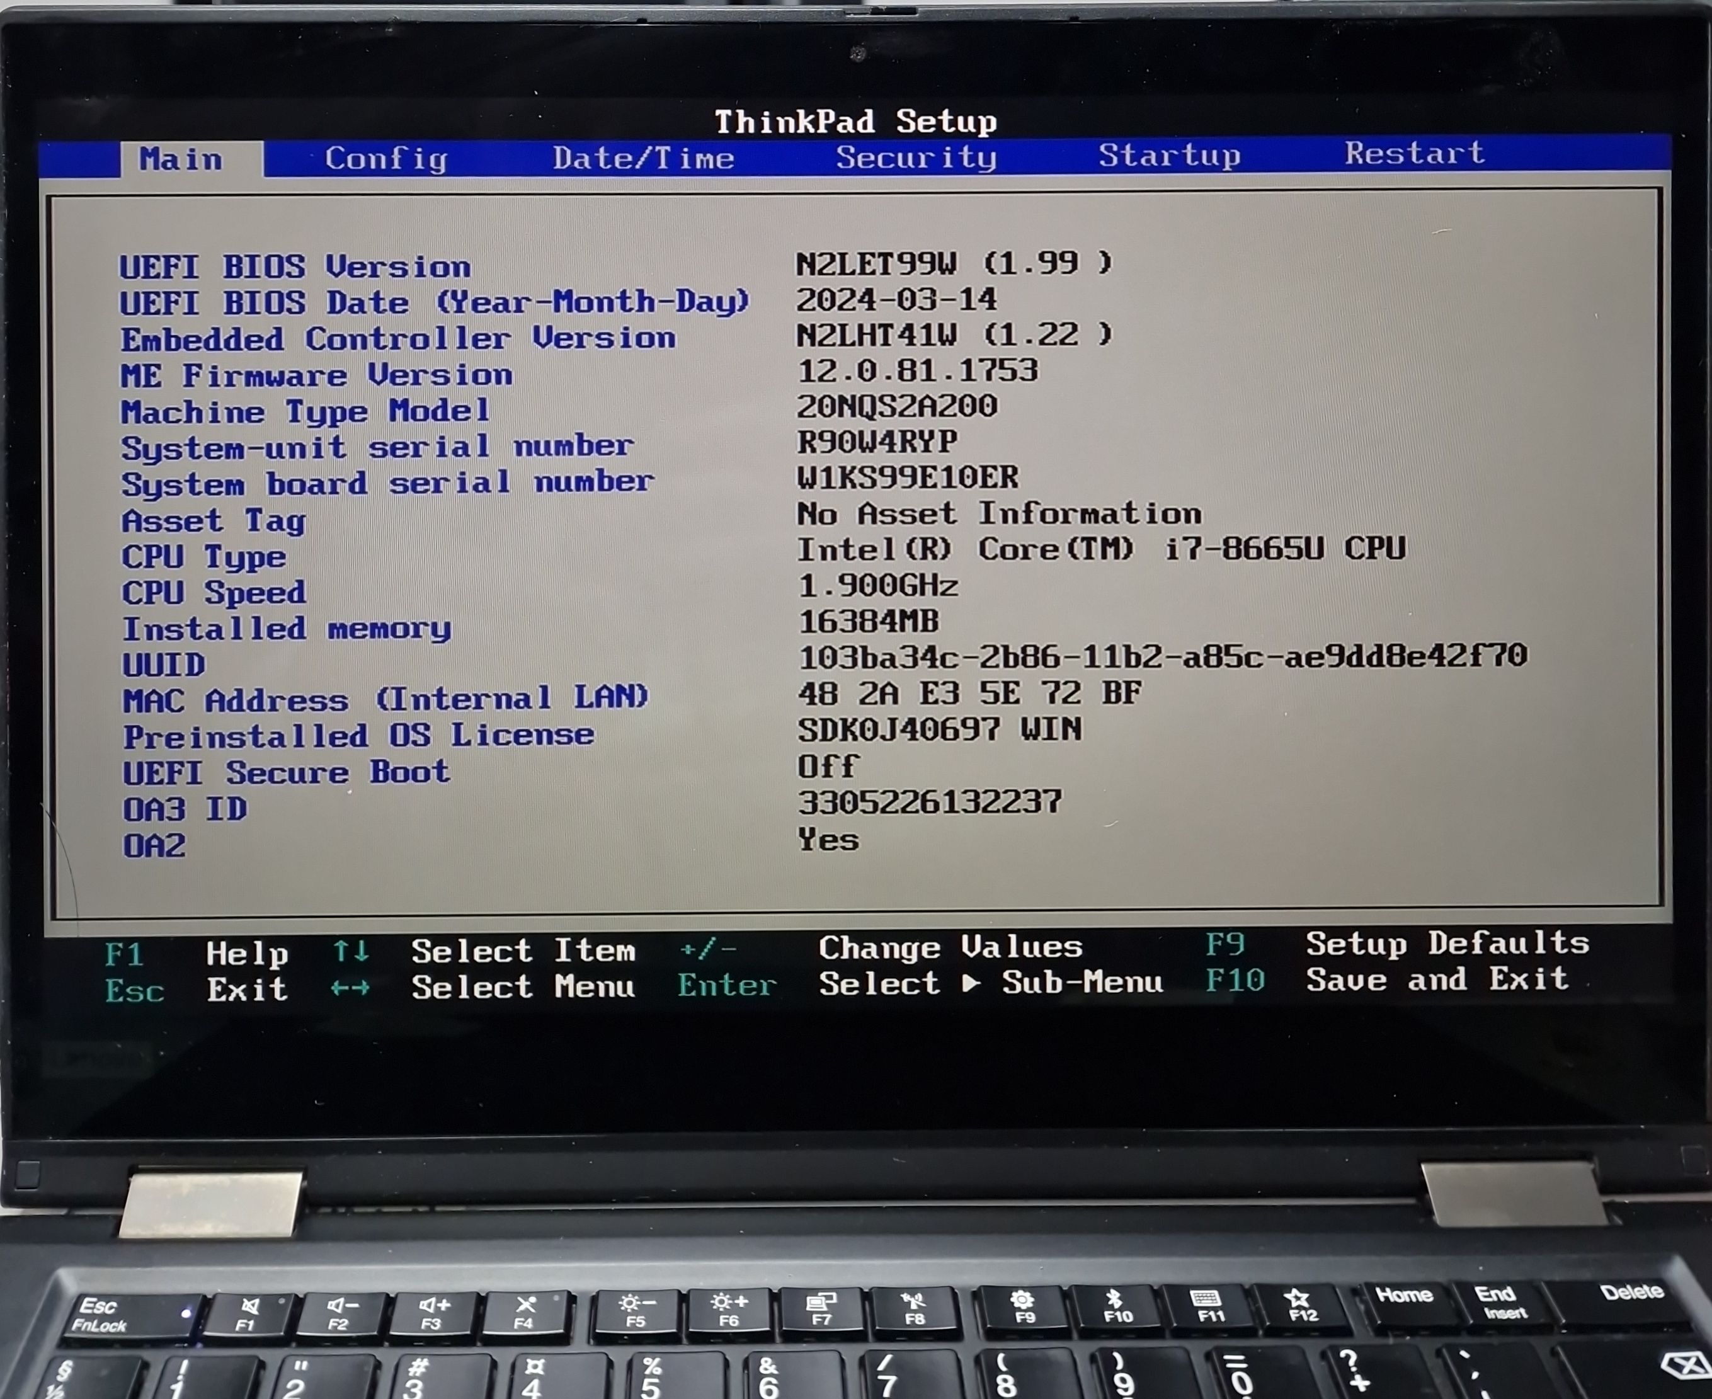The width and height of the screenshot is (1712, 1399).
Task: Click the No Asset Information value
Action: click(x=999, y=513)
